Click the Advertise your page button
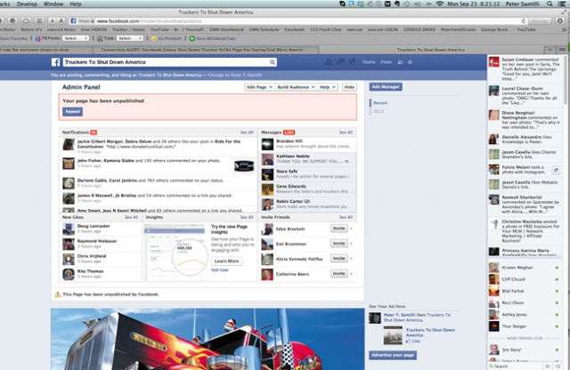570x370 pixels. tap(393, 355)
